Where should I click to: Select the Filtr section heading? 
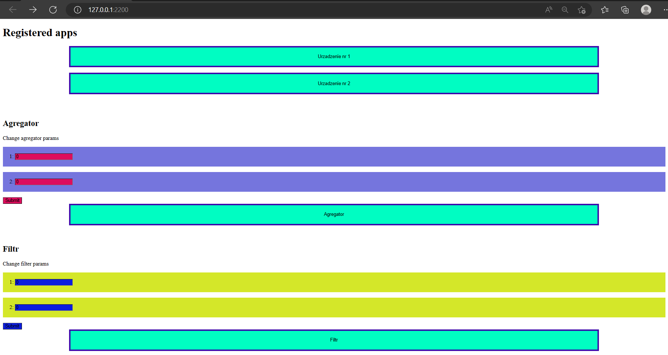point(11,249)
